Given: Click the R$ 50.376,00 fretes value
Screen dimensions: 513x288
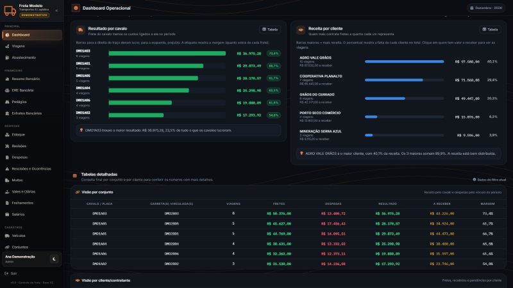Looking at the screenshot, I should pos(279,214).
